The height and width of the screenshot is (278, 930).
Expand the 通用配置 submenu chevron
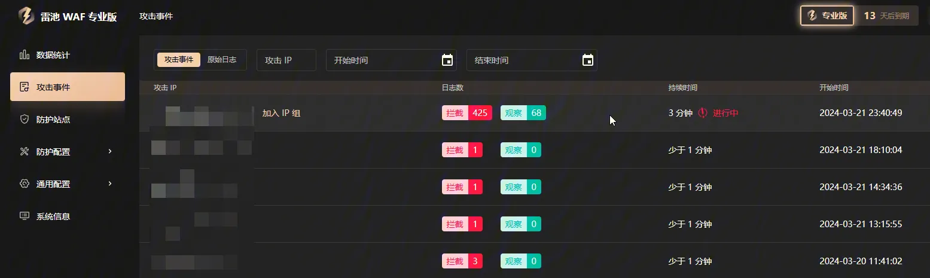110,184
